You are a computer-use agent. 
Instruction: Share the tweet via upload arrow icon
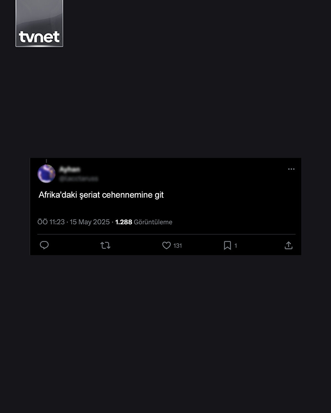point(289,245)
